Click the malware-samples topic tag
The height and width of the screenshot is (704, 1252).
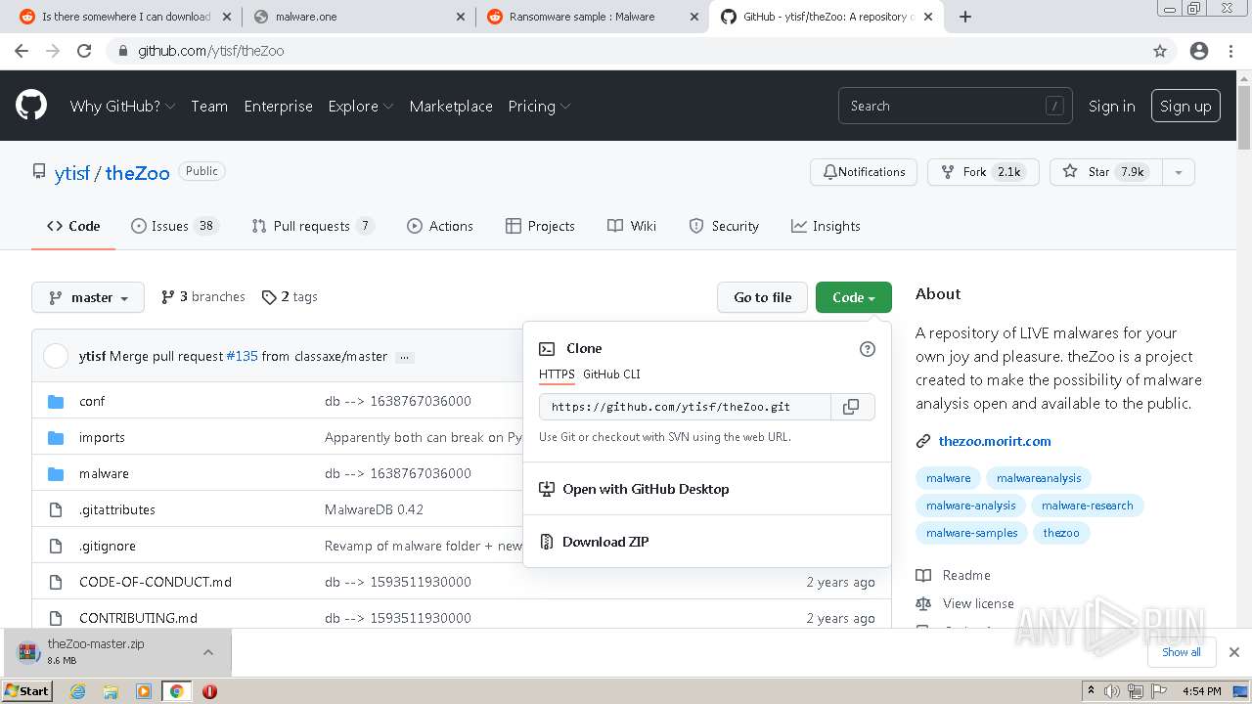tap(971, 533)
